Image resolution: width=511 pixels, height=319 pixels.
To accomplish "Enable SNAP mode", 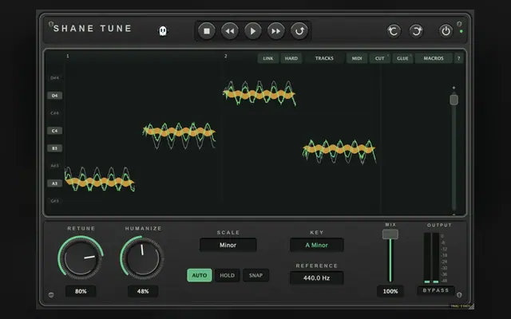I will [x=255, y=275].
